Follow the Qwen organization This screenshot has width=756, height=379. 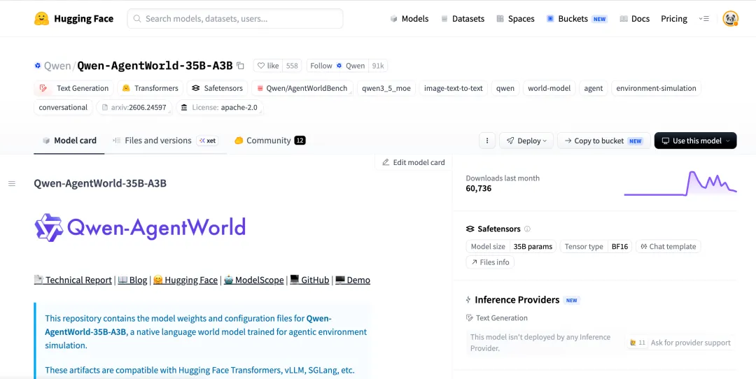pyautogui.click(x=337, y=66)
